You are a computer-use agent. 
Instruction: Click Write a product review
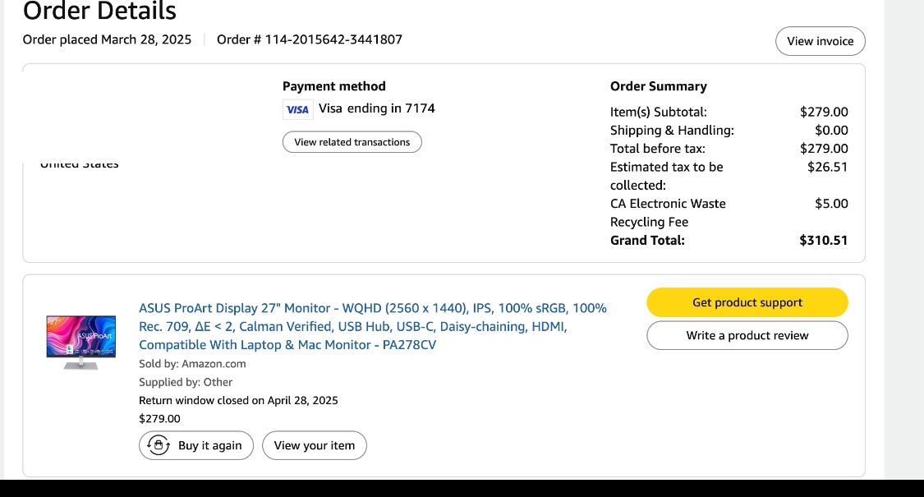(x=747, y=335)
